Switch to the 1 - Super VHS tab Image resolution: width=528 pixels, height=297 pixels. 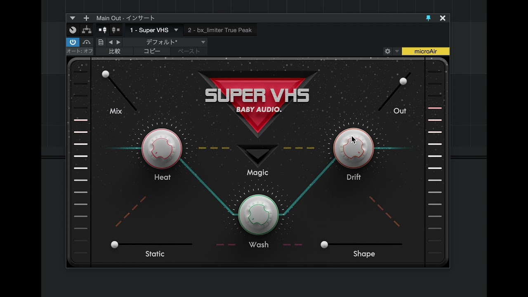pyautogui.click(x=149, y=30)
